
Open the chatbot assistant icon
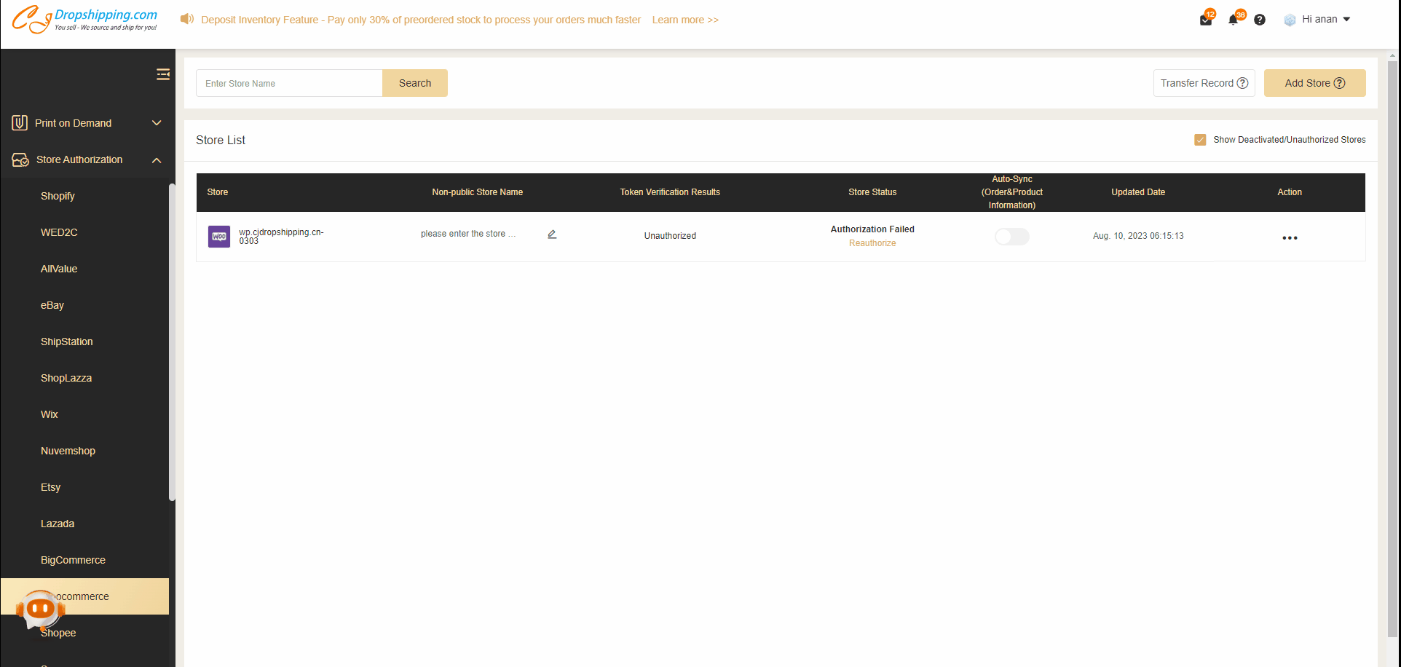(40, 609)
